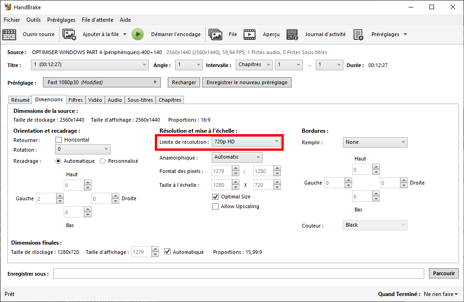
Task: Decrease Format des pixels 1280 stepper
Action: 277,173
